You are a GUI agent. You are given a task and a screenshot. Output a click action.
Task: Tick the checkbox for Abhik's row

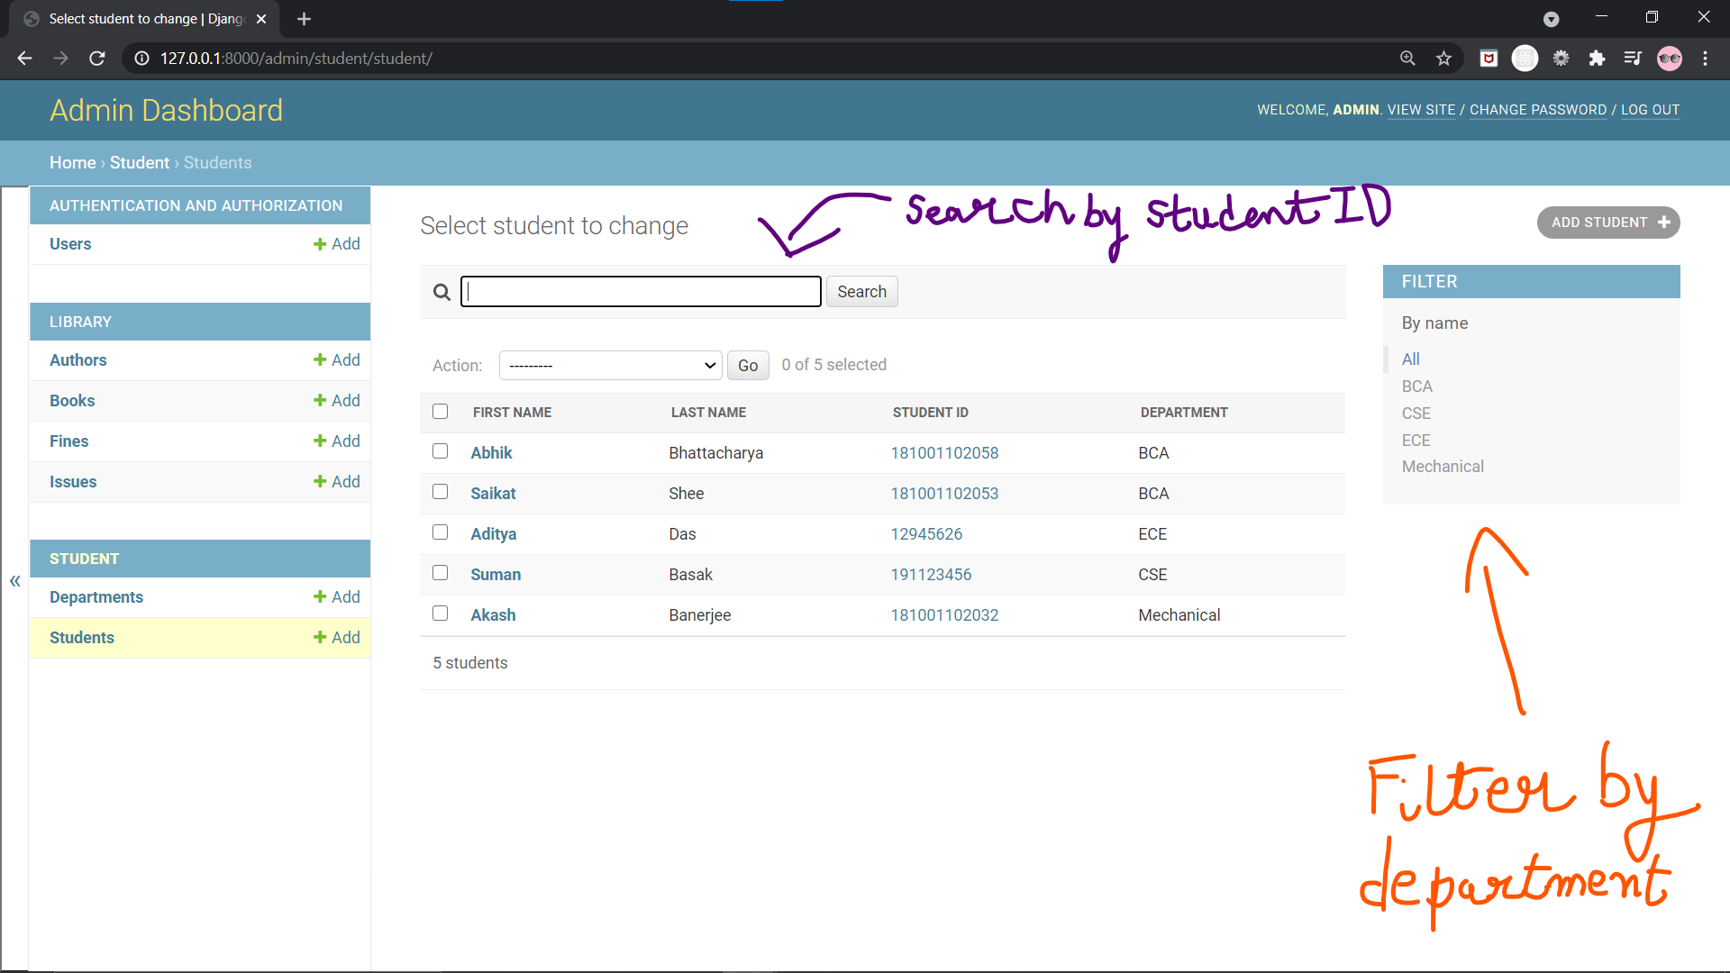(x=440, y=451)
